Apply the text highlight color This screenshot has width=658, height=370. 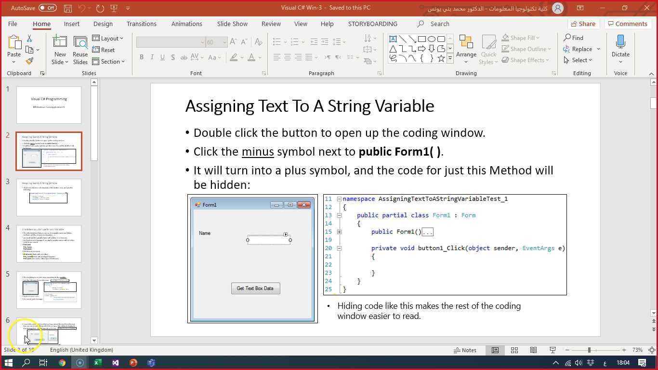[234, 57]
